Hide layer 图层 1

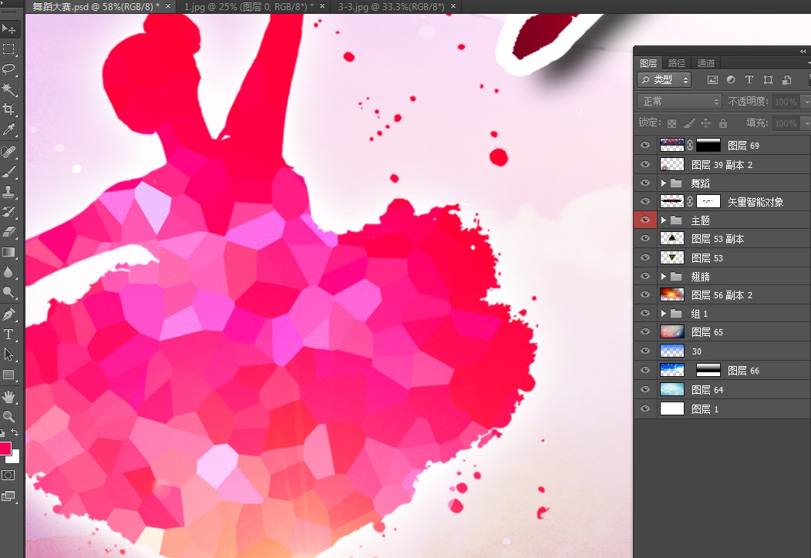[645, 408]
